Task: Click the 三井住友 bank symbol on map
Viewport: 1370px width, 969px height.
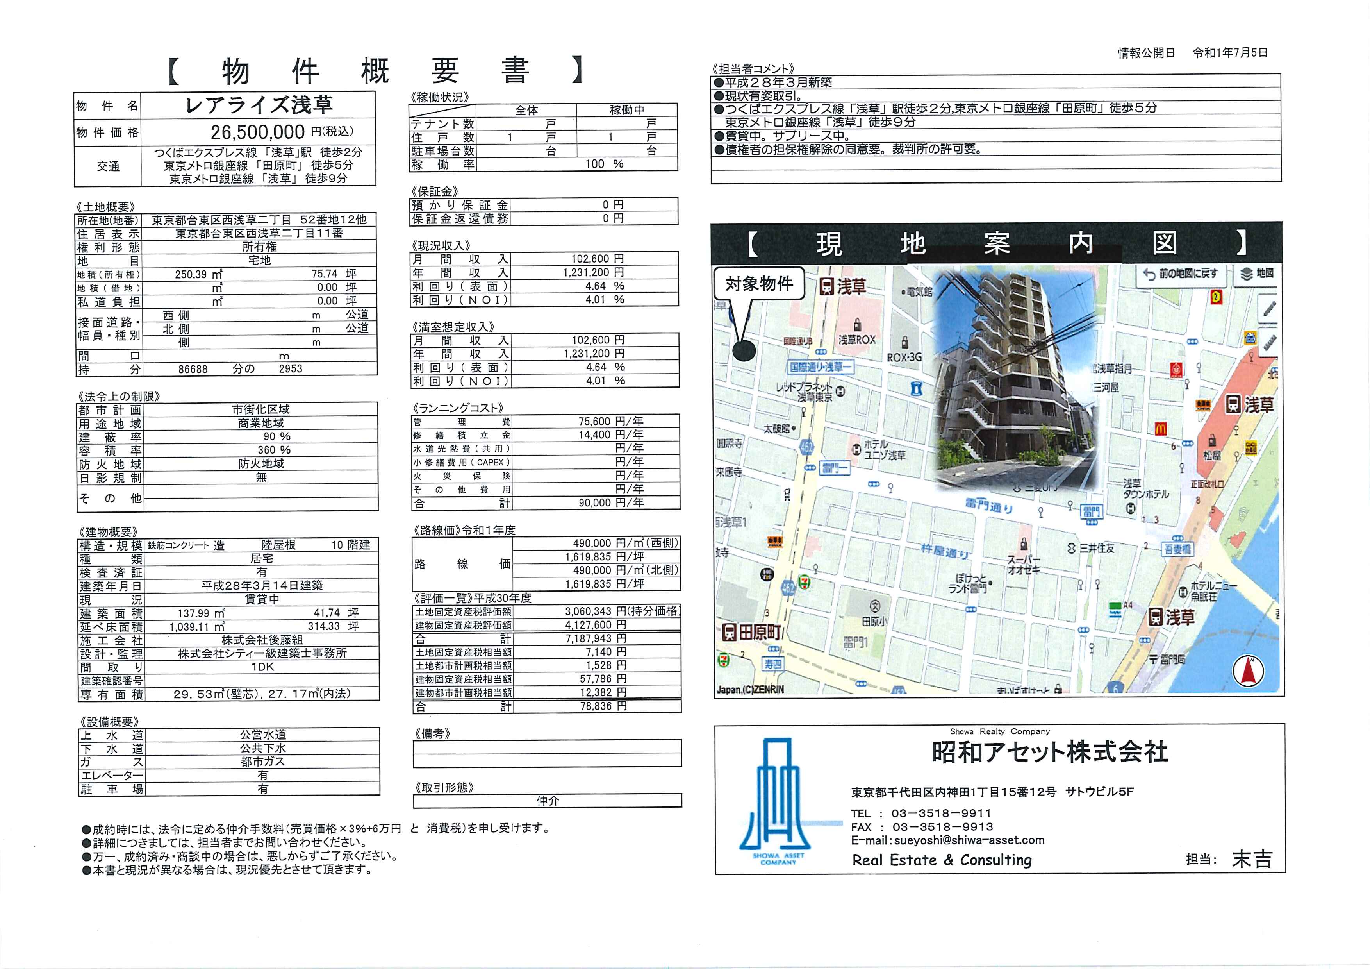Action: click(x=1071, y=547)
